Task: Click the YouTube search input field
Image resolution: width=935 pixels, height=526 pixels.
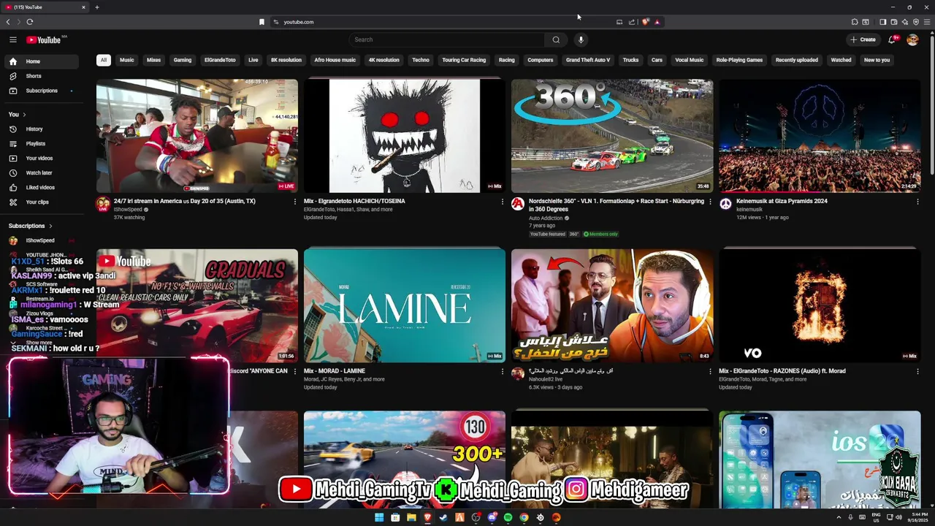Action: click(x=447, y=39)
